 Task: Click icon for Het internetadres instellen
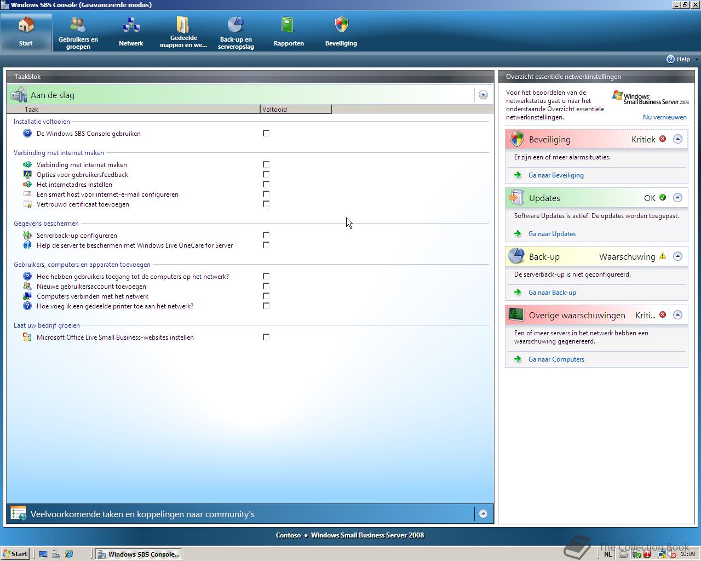point(27,184)
